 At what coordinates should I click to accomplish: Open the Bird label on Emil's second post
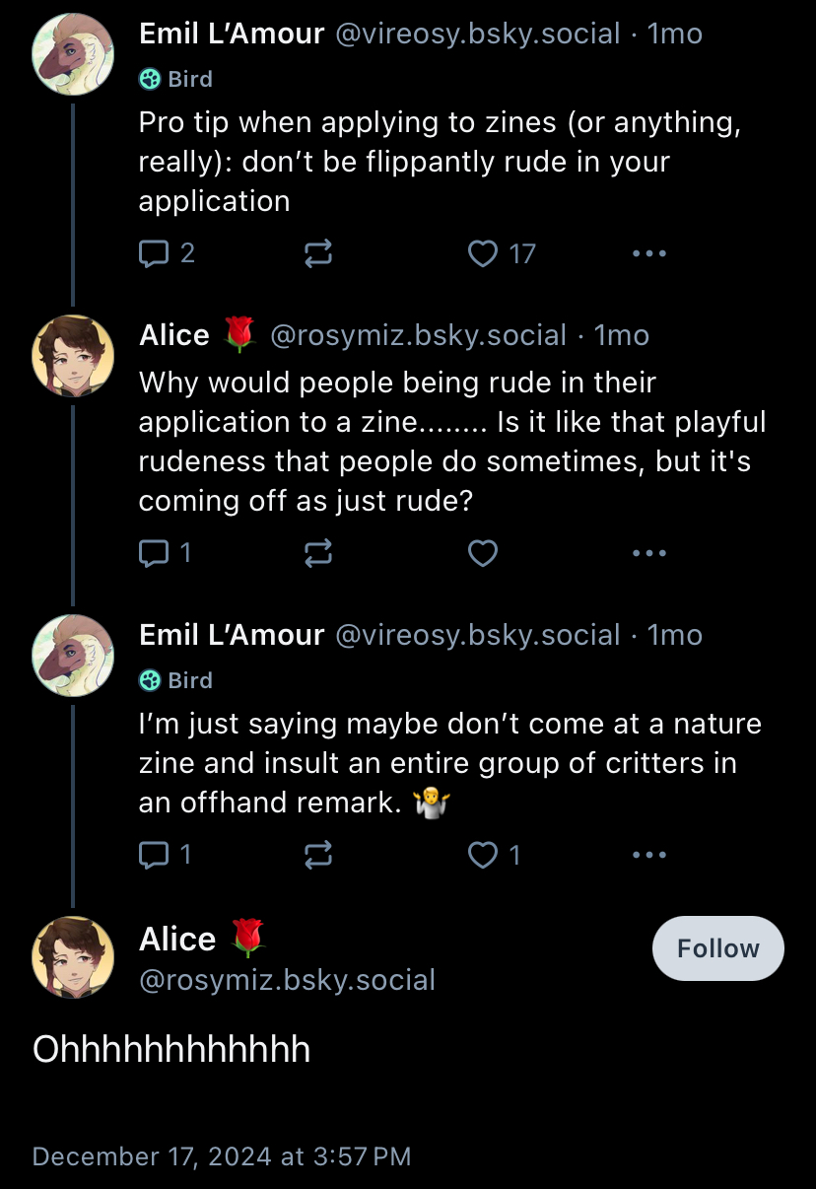tap(175, 680)
